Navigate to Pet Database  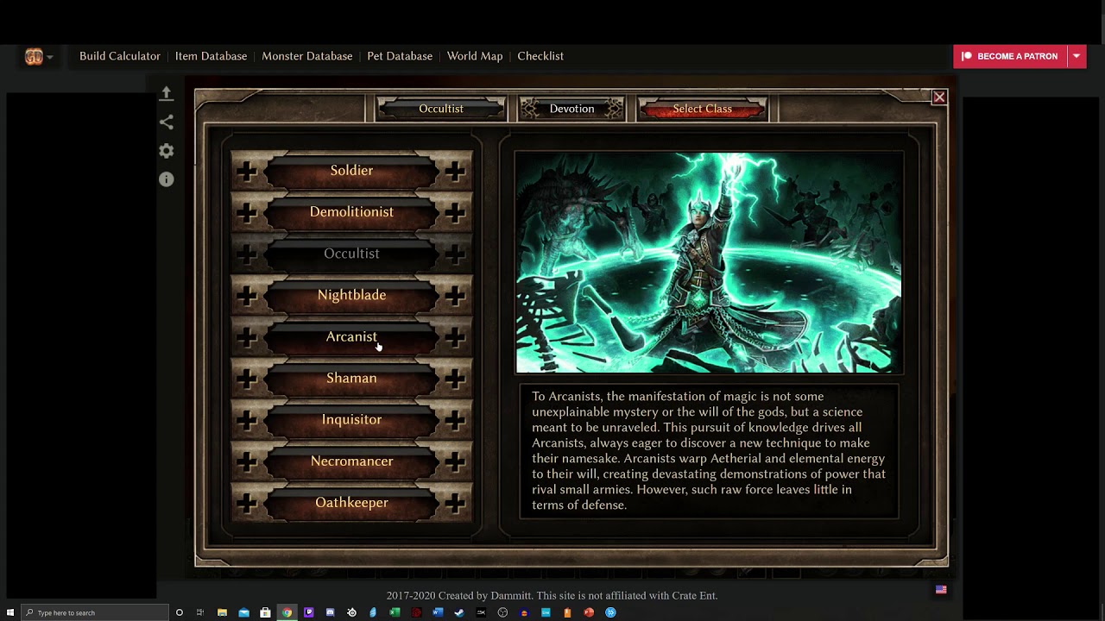click(400, 56)
